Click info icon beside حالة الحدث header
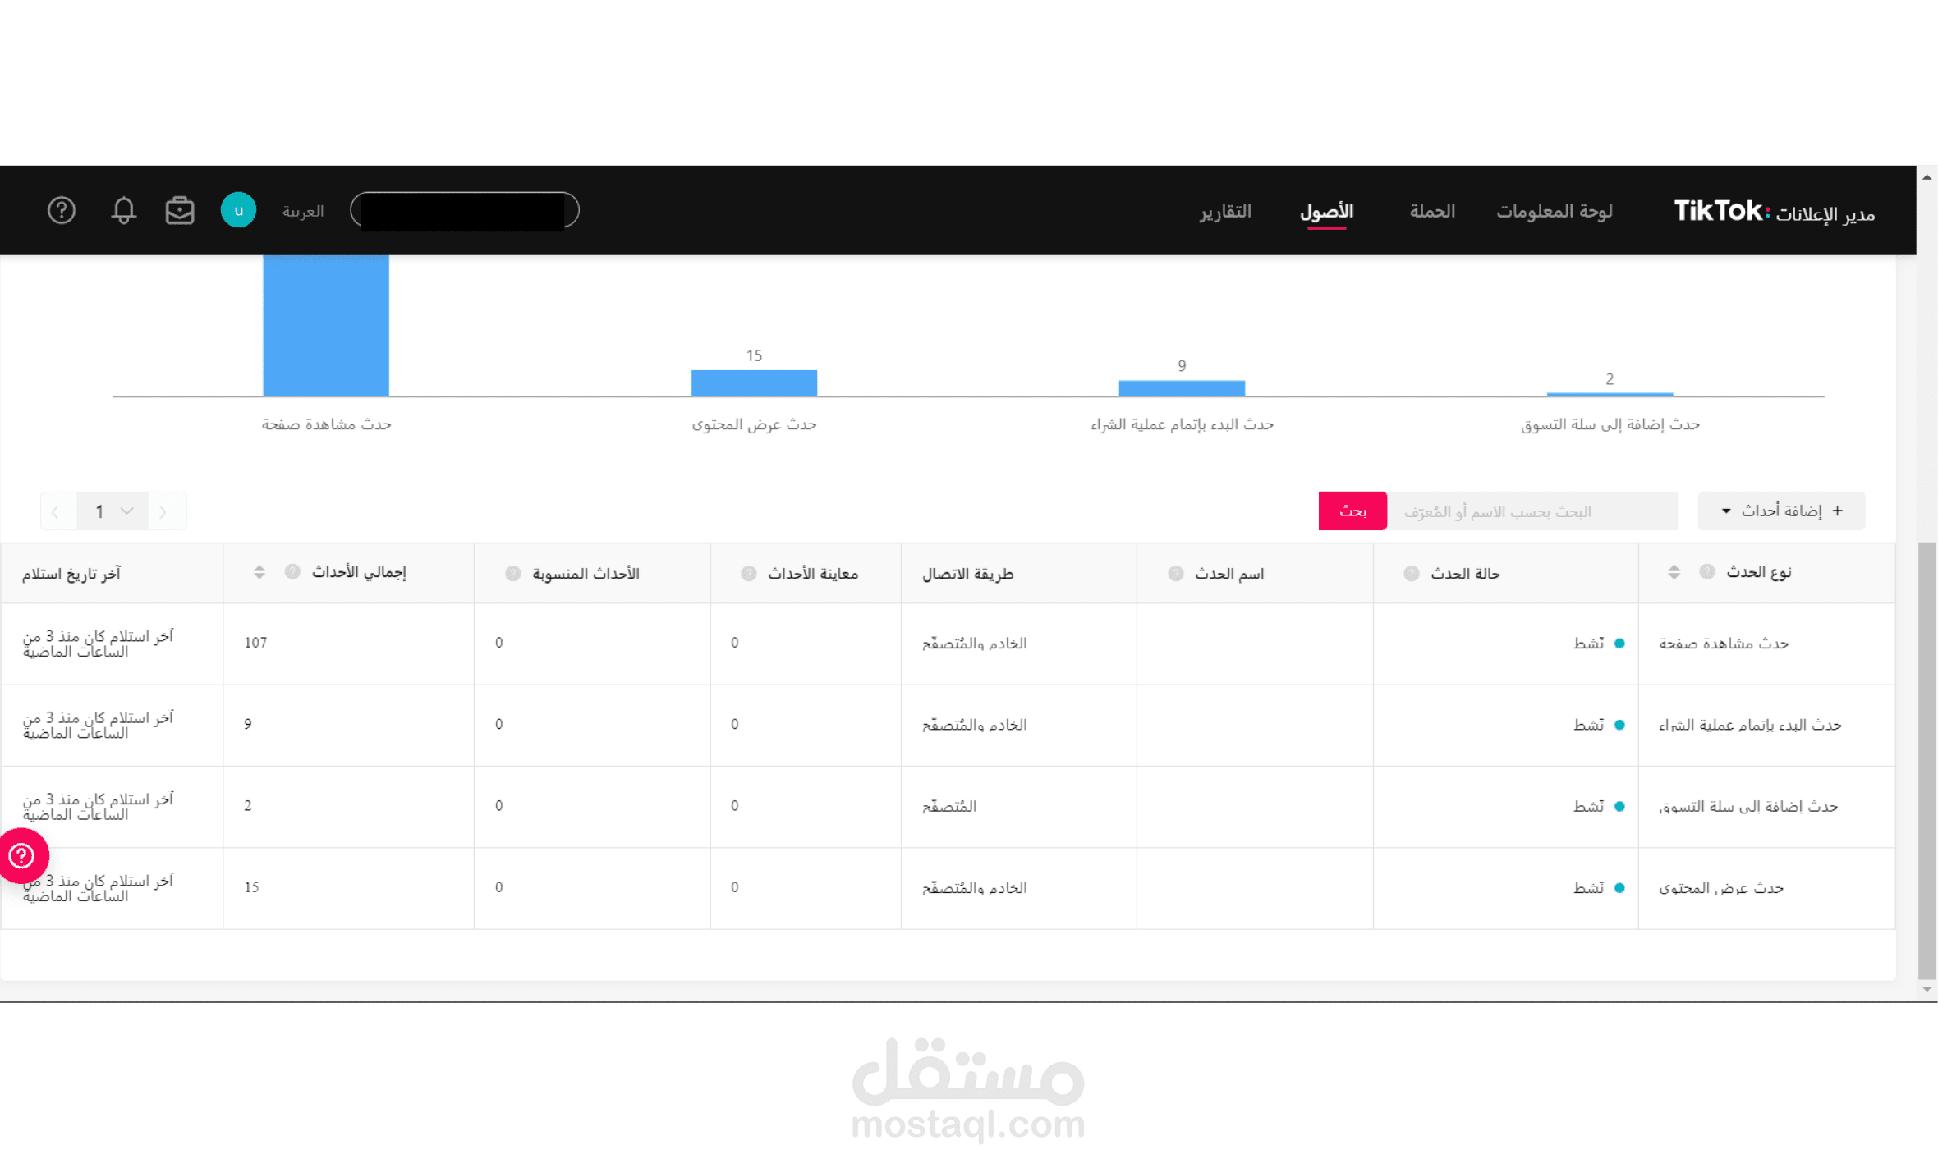The image size is (1938, 1168). click(x=1411, y=574)
